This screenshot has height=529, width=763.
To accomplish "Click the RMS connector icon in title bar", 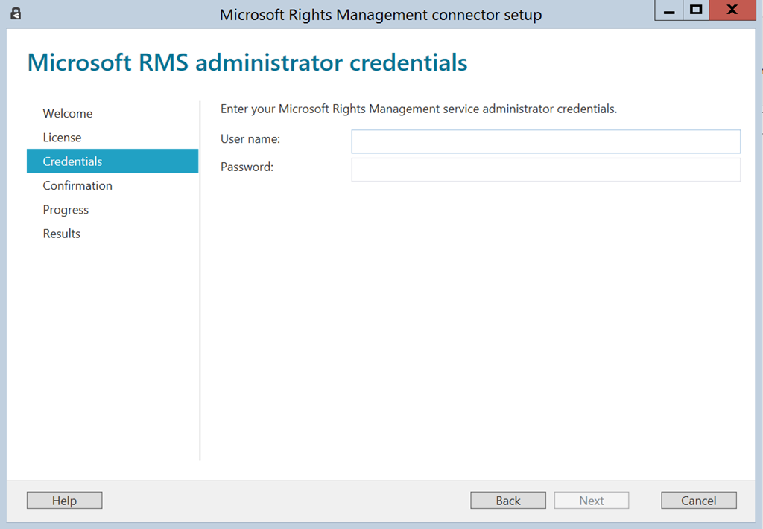I will coord(16,13).
